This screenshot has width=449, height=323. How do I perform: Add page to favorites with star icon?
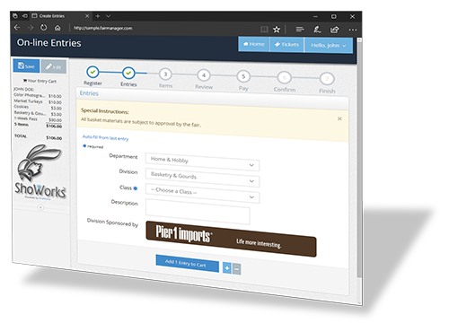click(x=277, y=30)
